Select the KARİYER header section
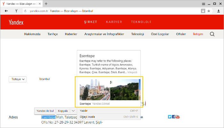This screenshot has width=224, height=128. click(114, 22)
